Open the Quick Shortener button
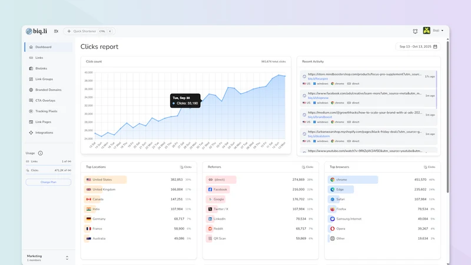 [89, 31]
